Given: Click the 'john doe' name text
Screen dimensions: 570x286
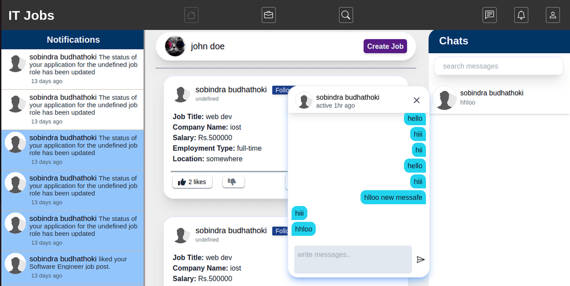Looking at the screenshot, I should (207, 46).
